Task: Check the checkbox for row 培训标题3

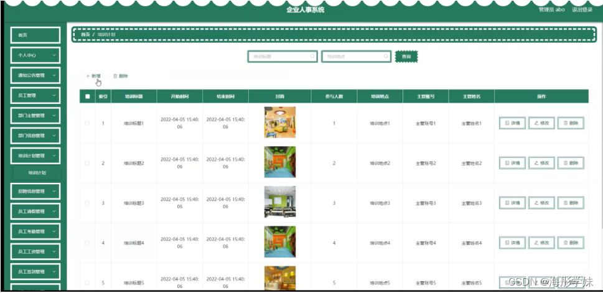Action: pos(87,203)
